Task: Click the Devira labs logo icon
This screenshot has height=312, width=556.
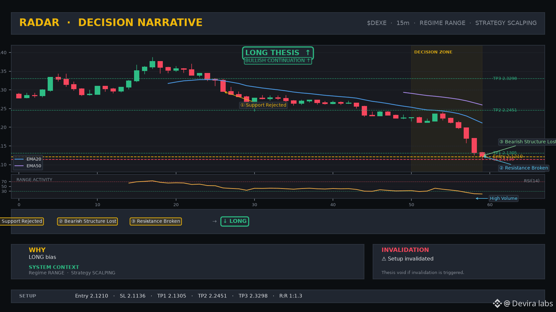Action: click(497, 303)
